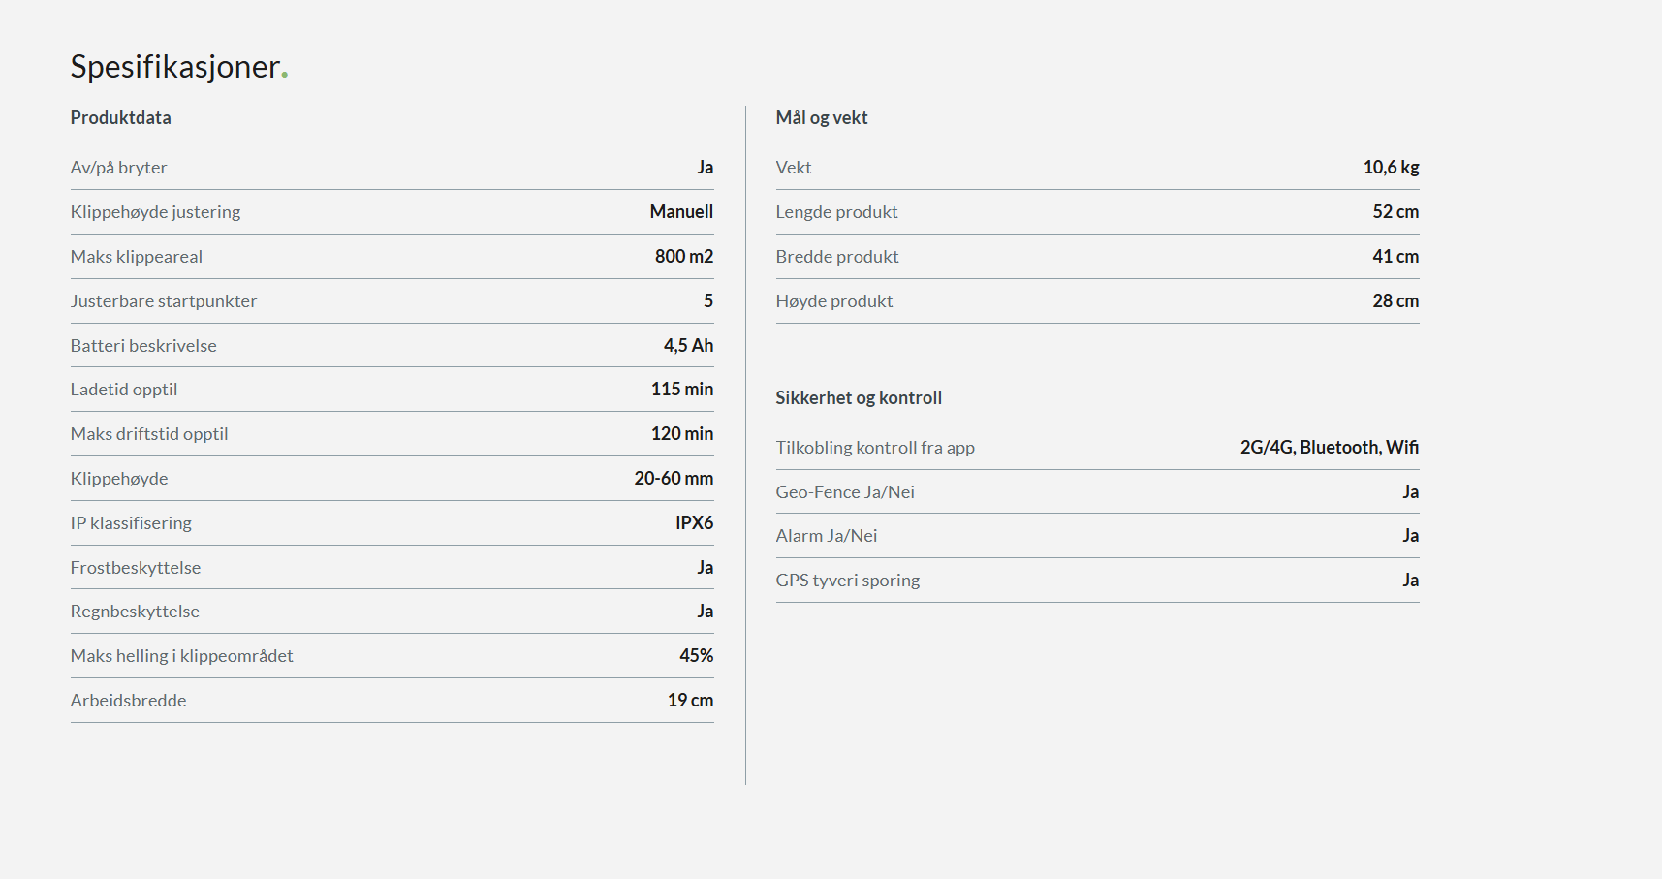
Task: Click the 10,6 kg weight value
Action: pyautogui.click(x=1391, y=168)
